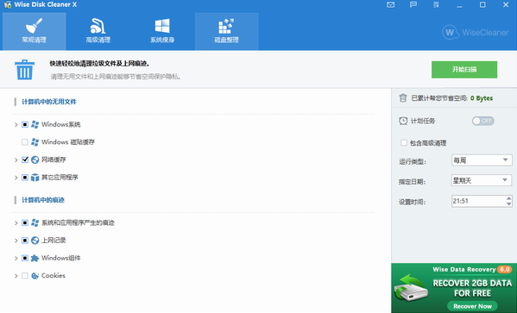Viewport: 517px width, 313px height.
Task: Open the 系统瘦身 tab
Action: [x=162, y=31]
